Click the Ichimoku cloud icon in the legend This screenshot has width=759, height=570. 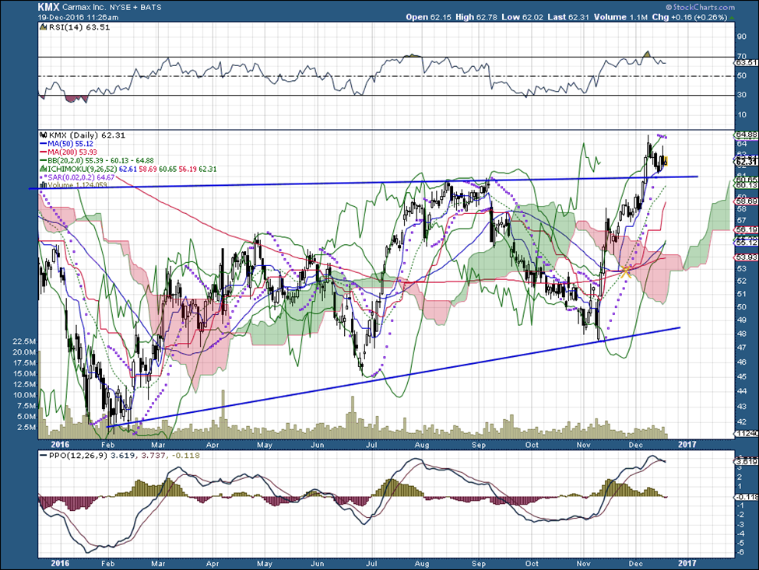click(44, 170)
